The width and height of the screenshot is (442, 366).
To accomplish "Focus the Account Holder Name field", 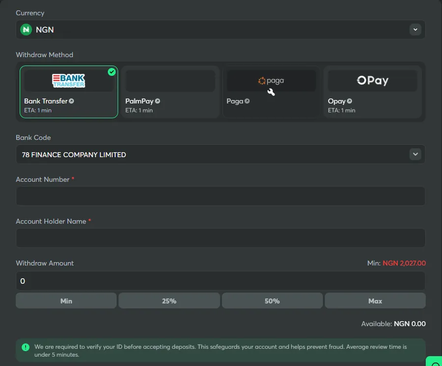I will (x=221, y=238).
